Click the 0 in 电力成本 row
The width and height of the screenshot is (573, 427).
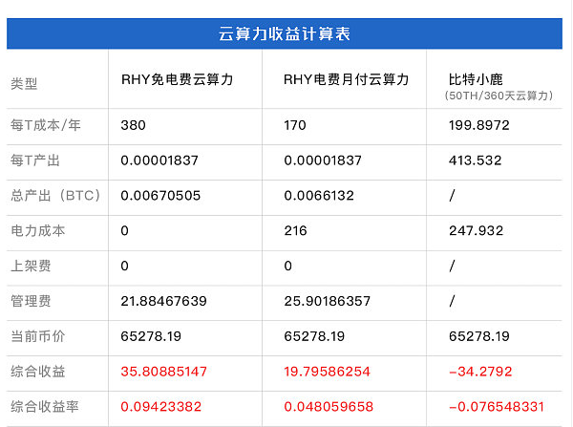click(124, 231)
